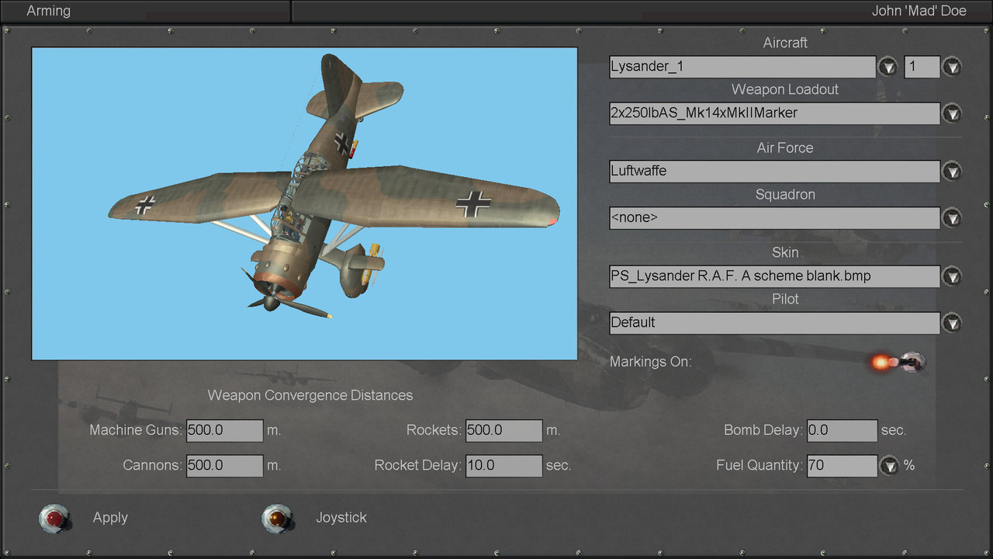
Task: Click the Rocket Delay label
Action: pyautogui.click(x=418, y=466)
